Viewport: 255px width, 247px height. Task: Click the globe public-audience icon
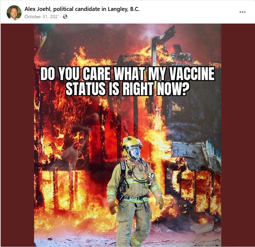[x=65, y=17]
